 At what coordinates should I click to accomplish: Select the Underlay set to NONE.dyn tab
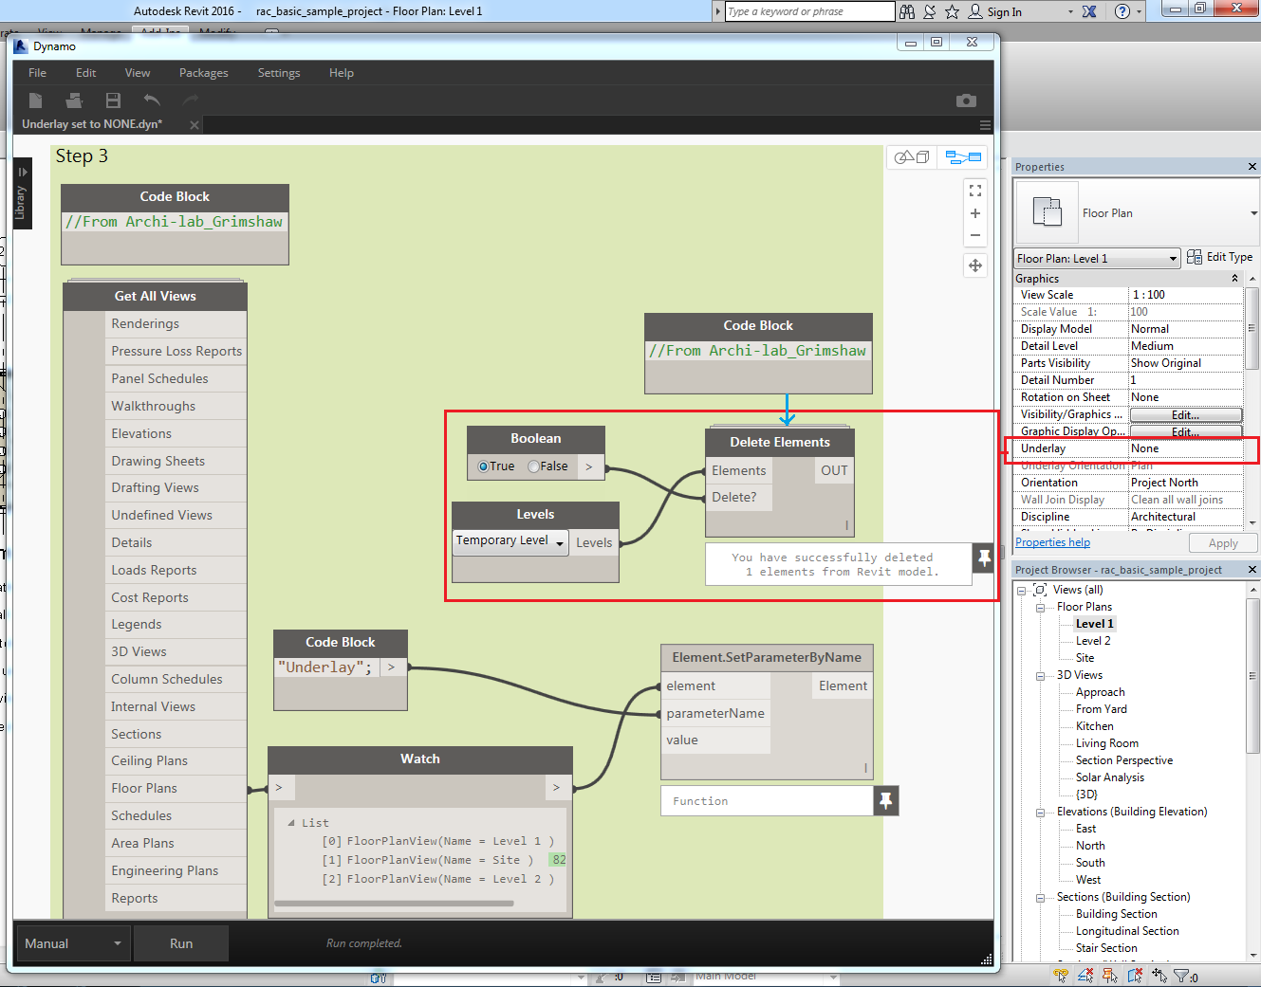pyautogui.click(x=92, y=124)
